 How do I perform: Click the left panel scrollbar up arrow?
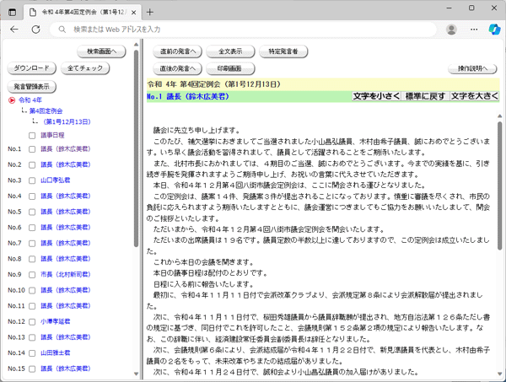(136, 44)
